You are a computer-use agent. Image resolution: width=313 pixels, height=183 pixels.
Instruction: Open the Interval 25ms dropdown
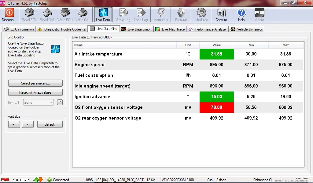point(38,102)
